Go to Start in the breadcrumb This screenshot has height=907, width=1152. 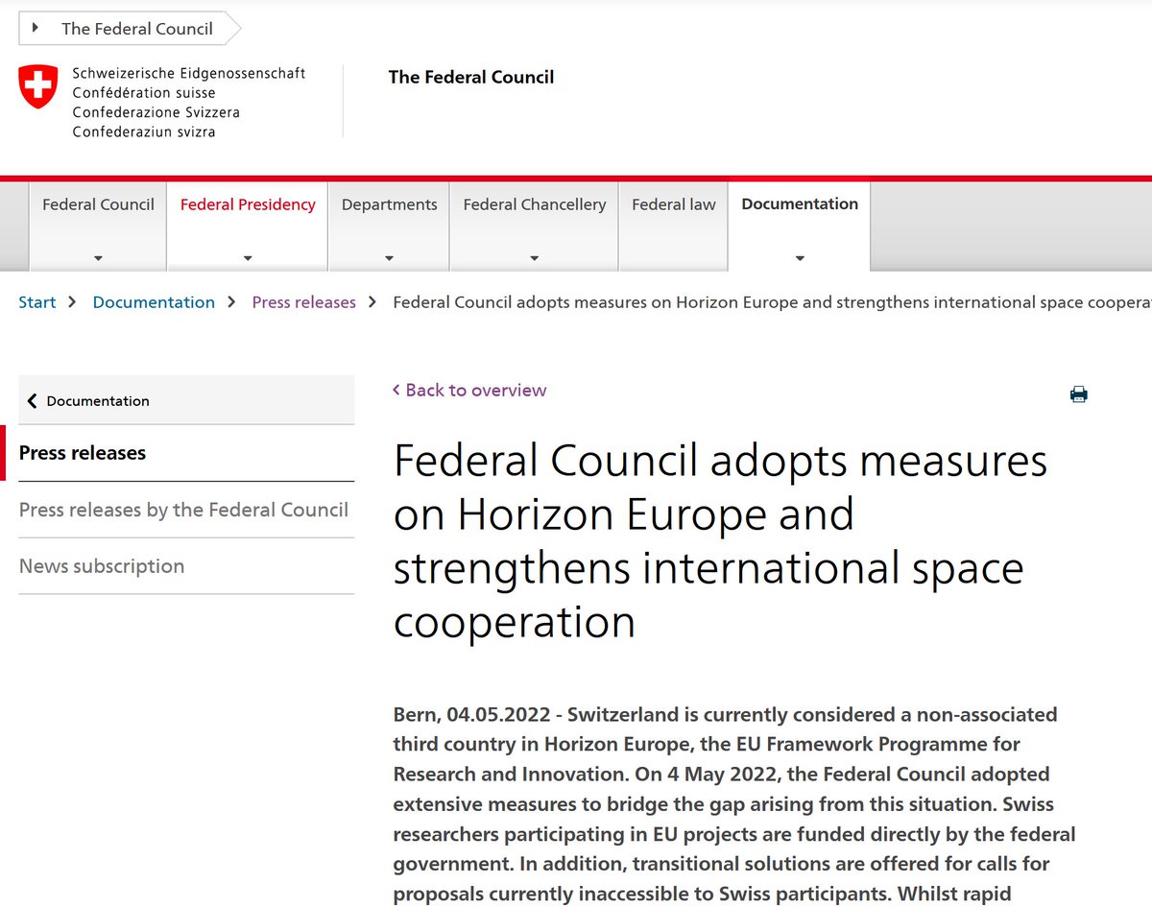point(37,302)
